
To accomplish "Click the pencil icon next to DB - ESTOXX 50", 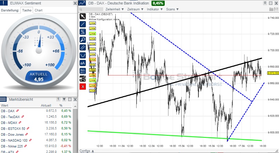I will pyautogui.click(x=28, y=128).
